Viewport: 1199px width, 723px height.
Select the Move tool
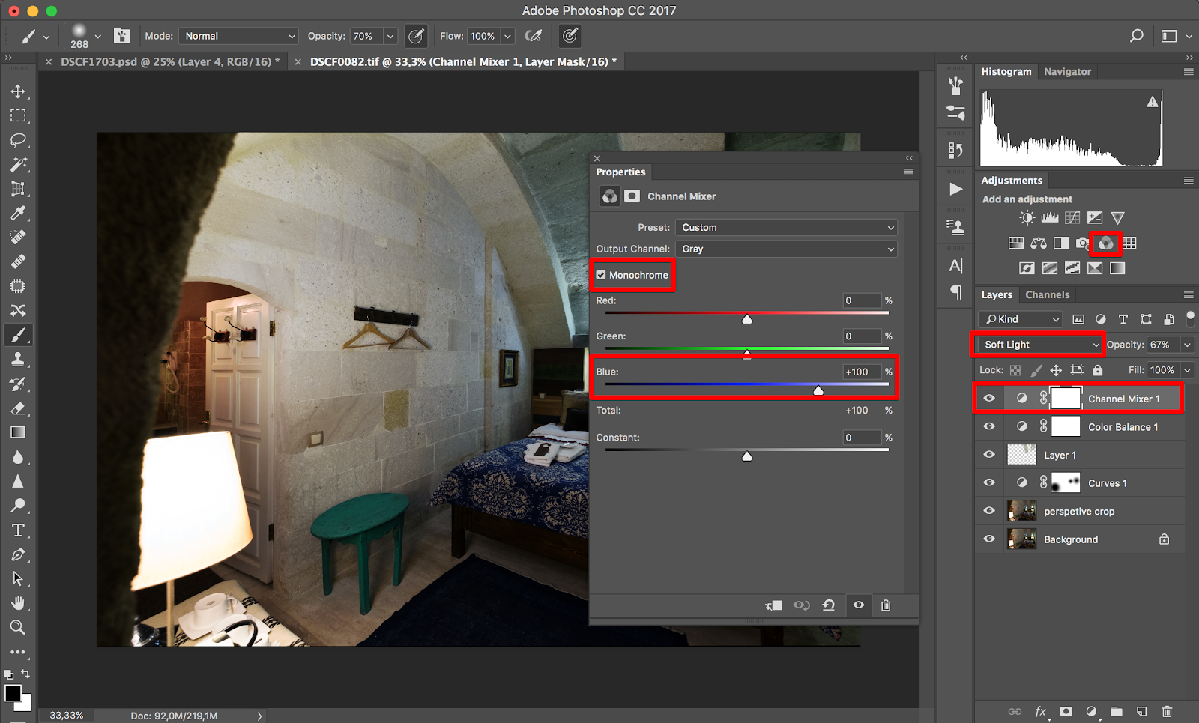[x=18, y=91]
